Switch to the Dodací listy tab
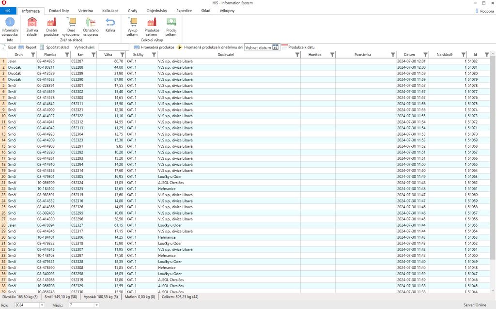The height and width of the screenshot is (309, 496). coord(59,11)
